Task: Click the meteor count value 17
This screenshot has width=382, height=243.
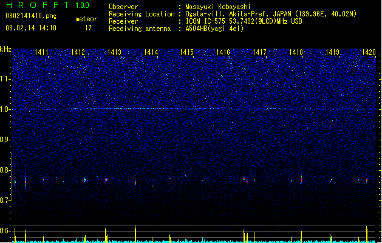Action: (x=88, y=28)
